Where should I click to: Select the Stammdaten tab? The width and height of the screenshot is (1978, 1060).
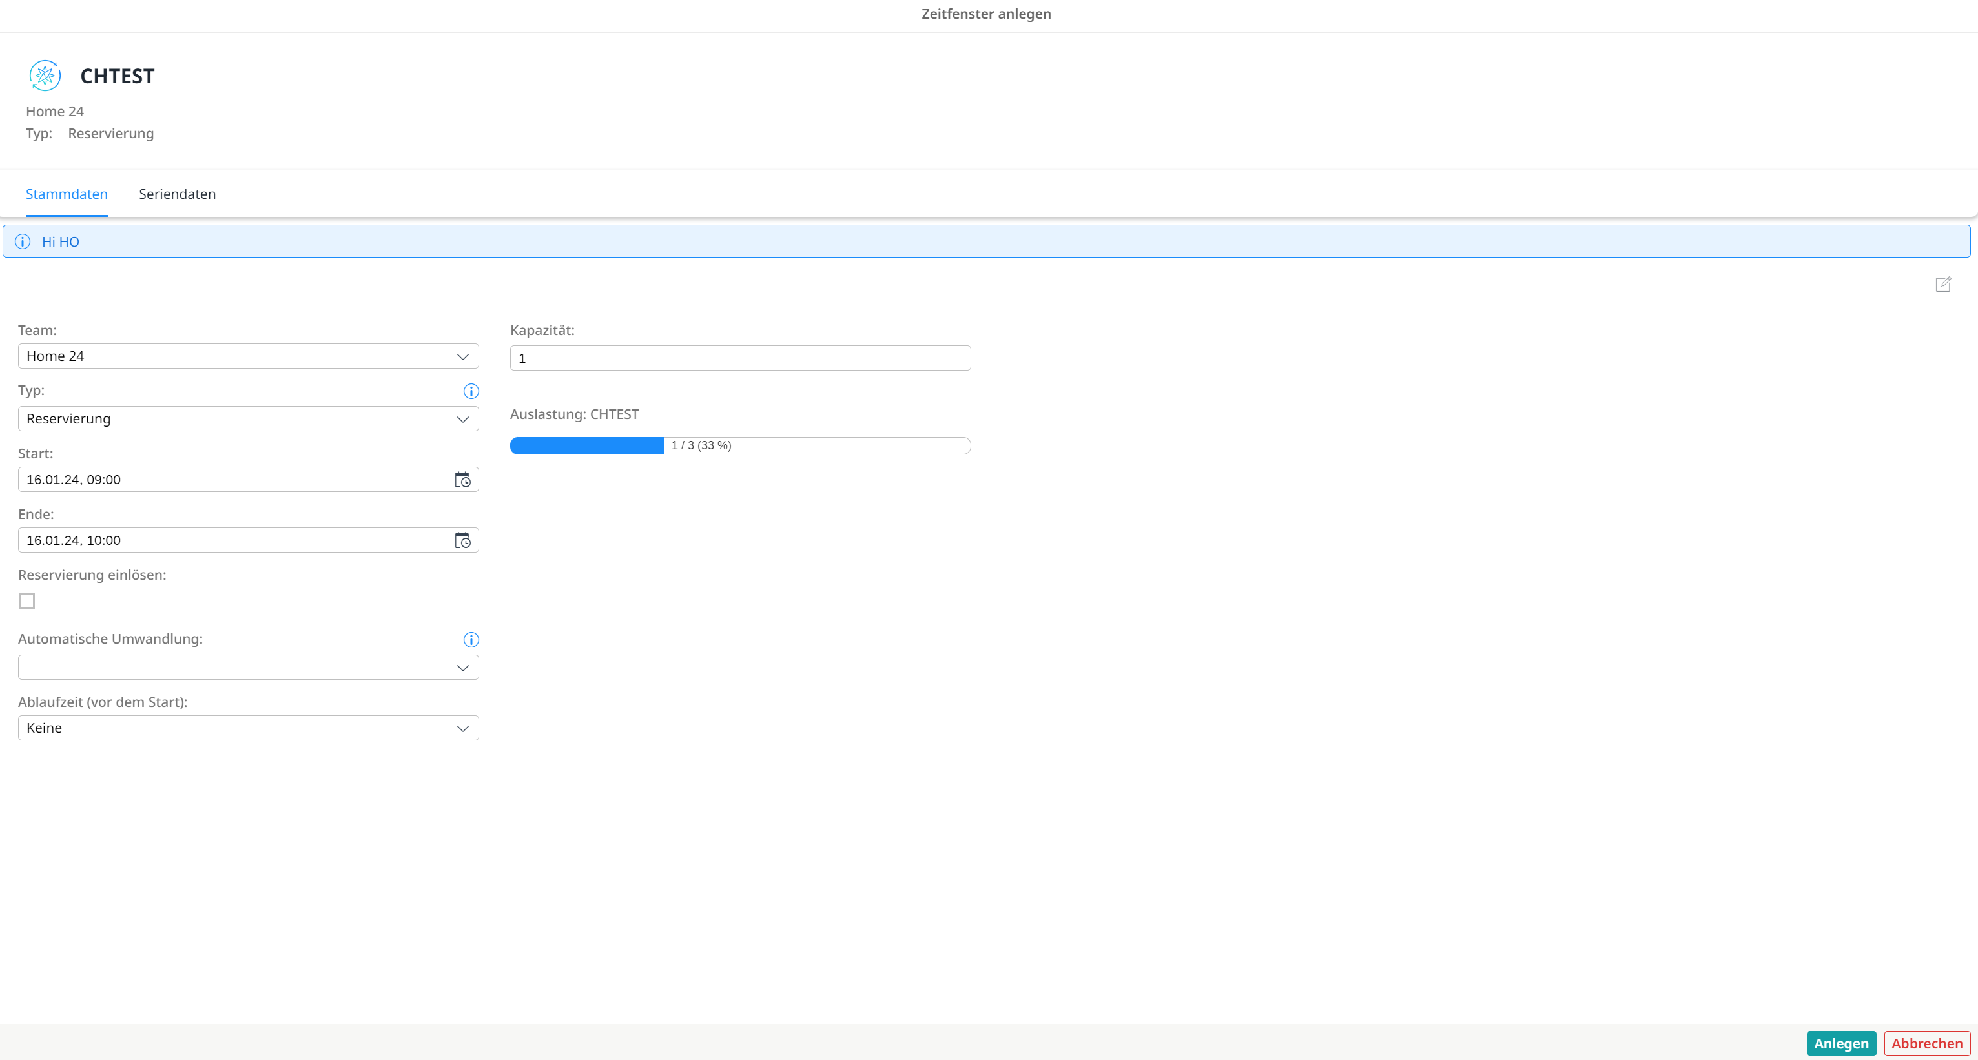click(x=67, y=194)
